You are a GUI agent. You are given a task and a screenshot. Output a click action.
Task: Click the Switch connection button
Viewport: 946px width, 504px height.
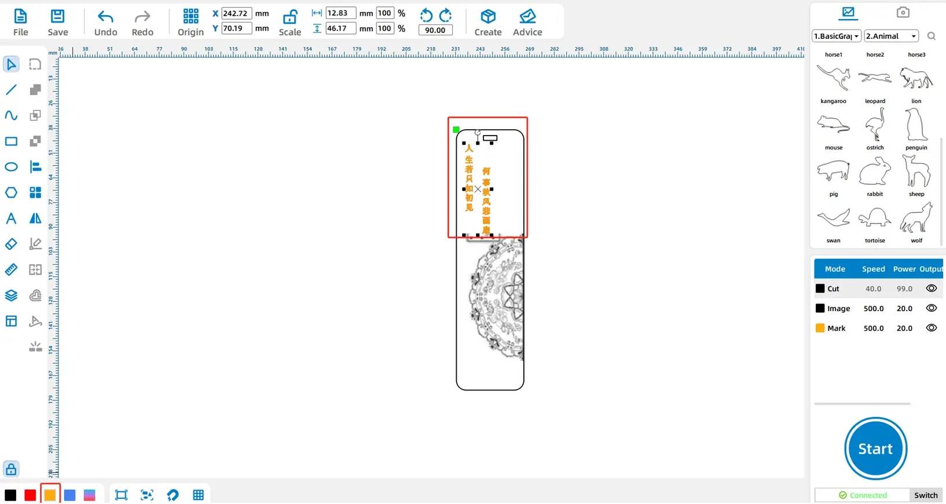925,495
